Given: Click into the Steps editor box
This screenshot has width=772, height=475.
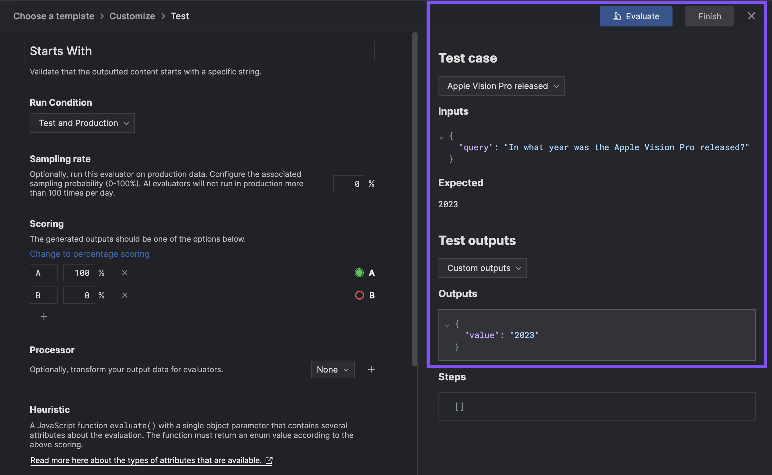Looking at the screenshot, I should (597, 406).
